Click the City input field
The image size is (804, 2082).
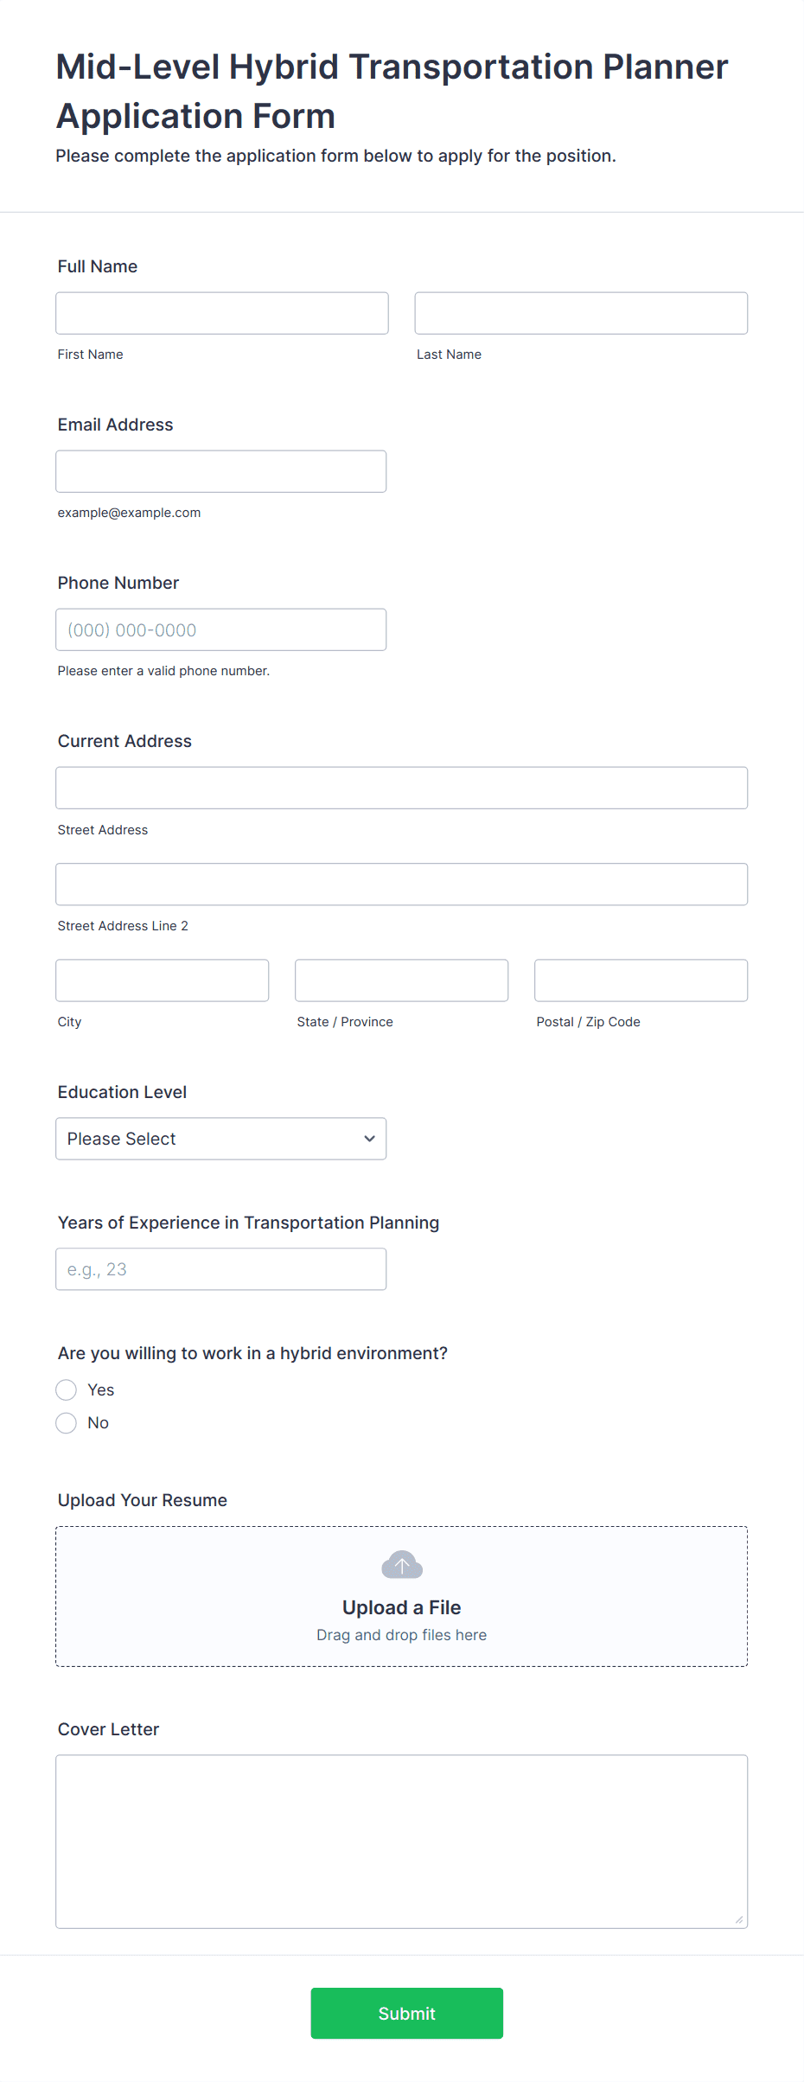tap(163, 980)
